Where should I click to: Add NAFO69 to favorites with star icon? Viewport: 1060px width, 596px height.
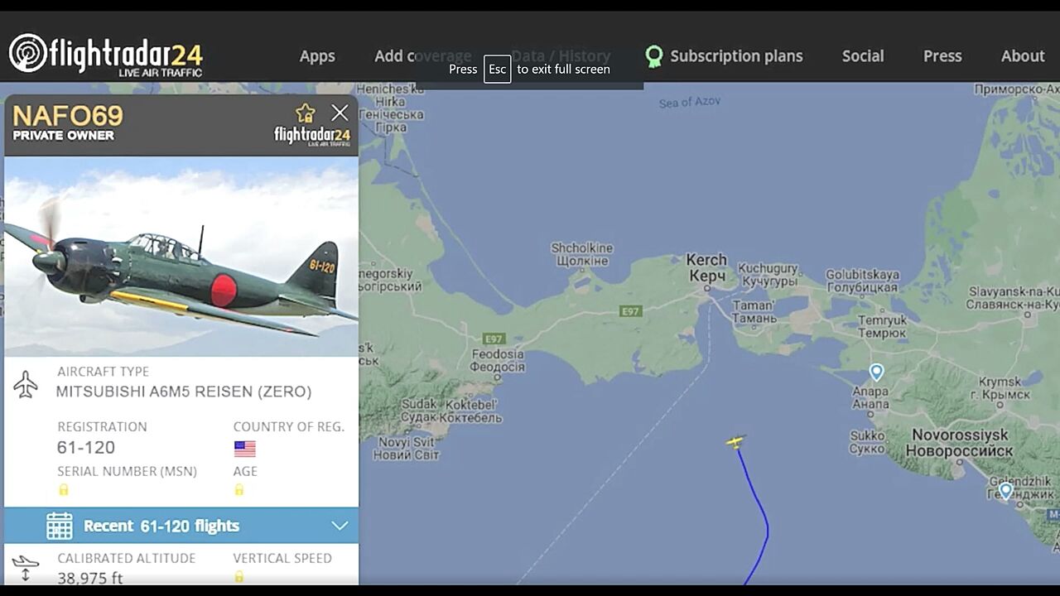[x=306, y=113]
